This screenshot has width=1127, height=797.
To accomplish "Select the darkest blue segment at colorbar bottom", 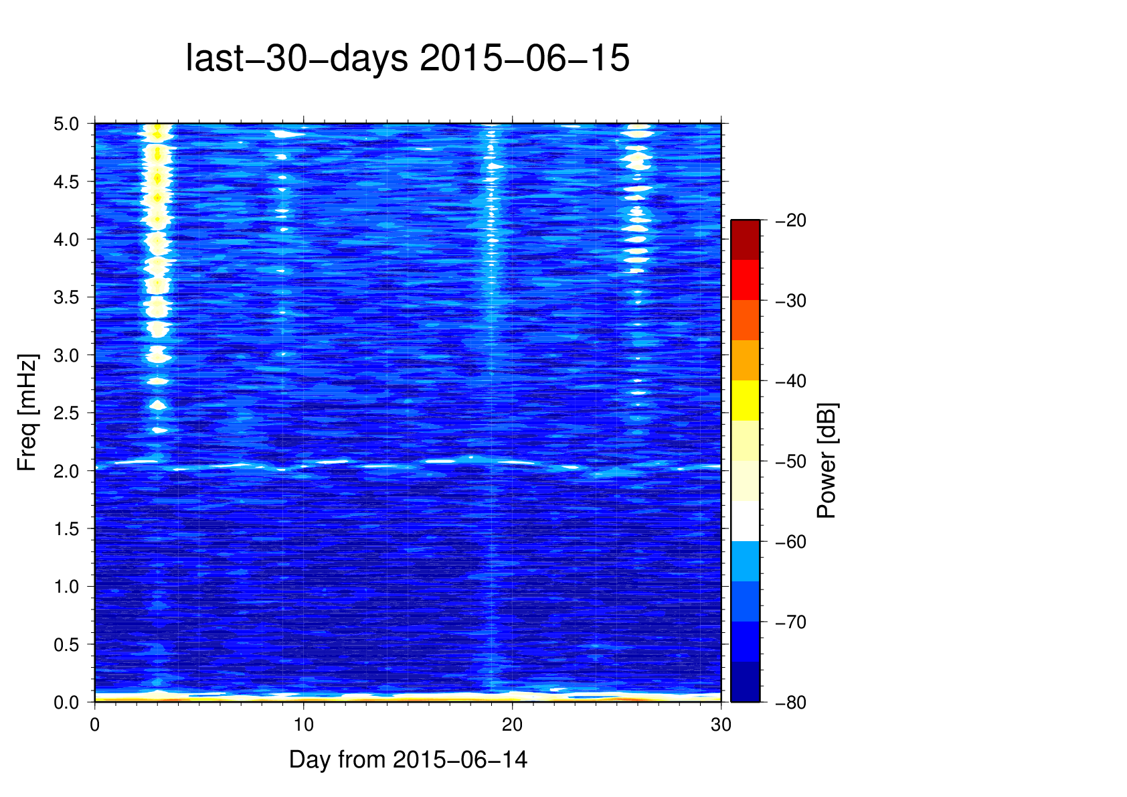I will point(745,682).
